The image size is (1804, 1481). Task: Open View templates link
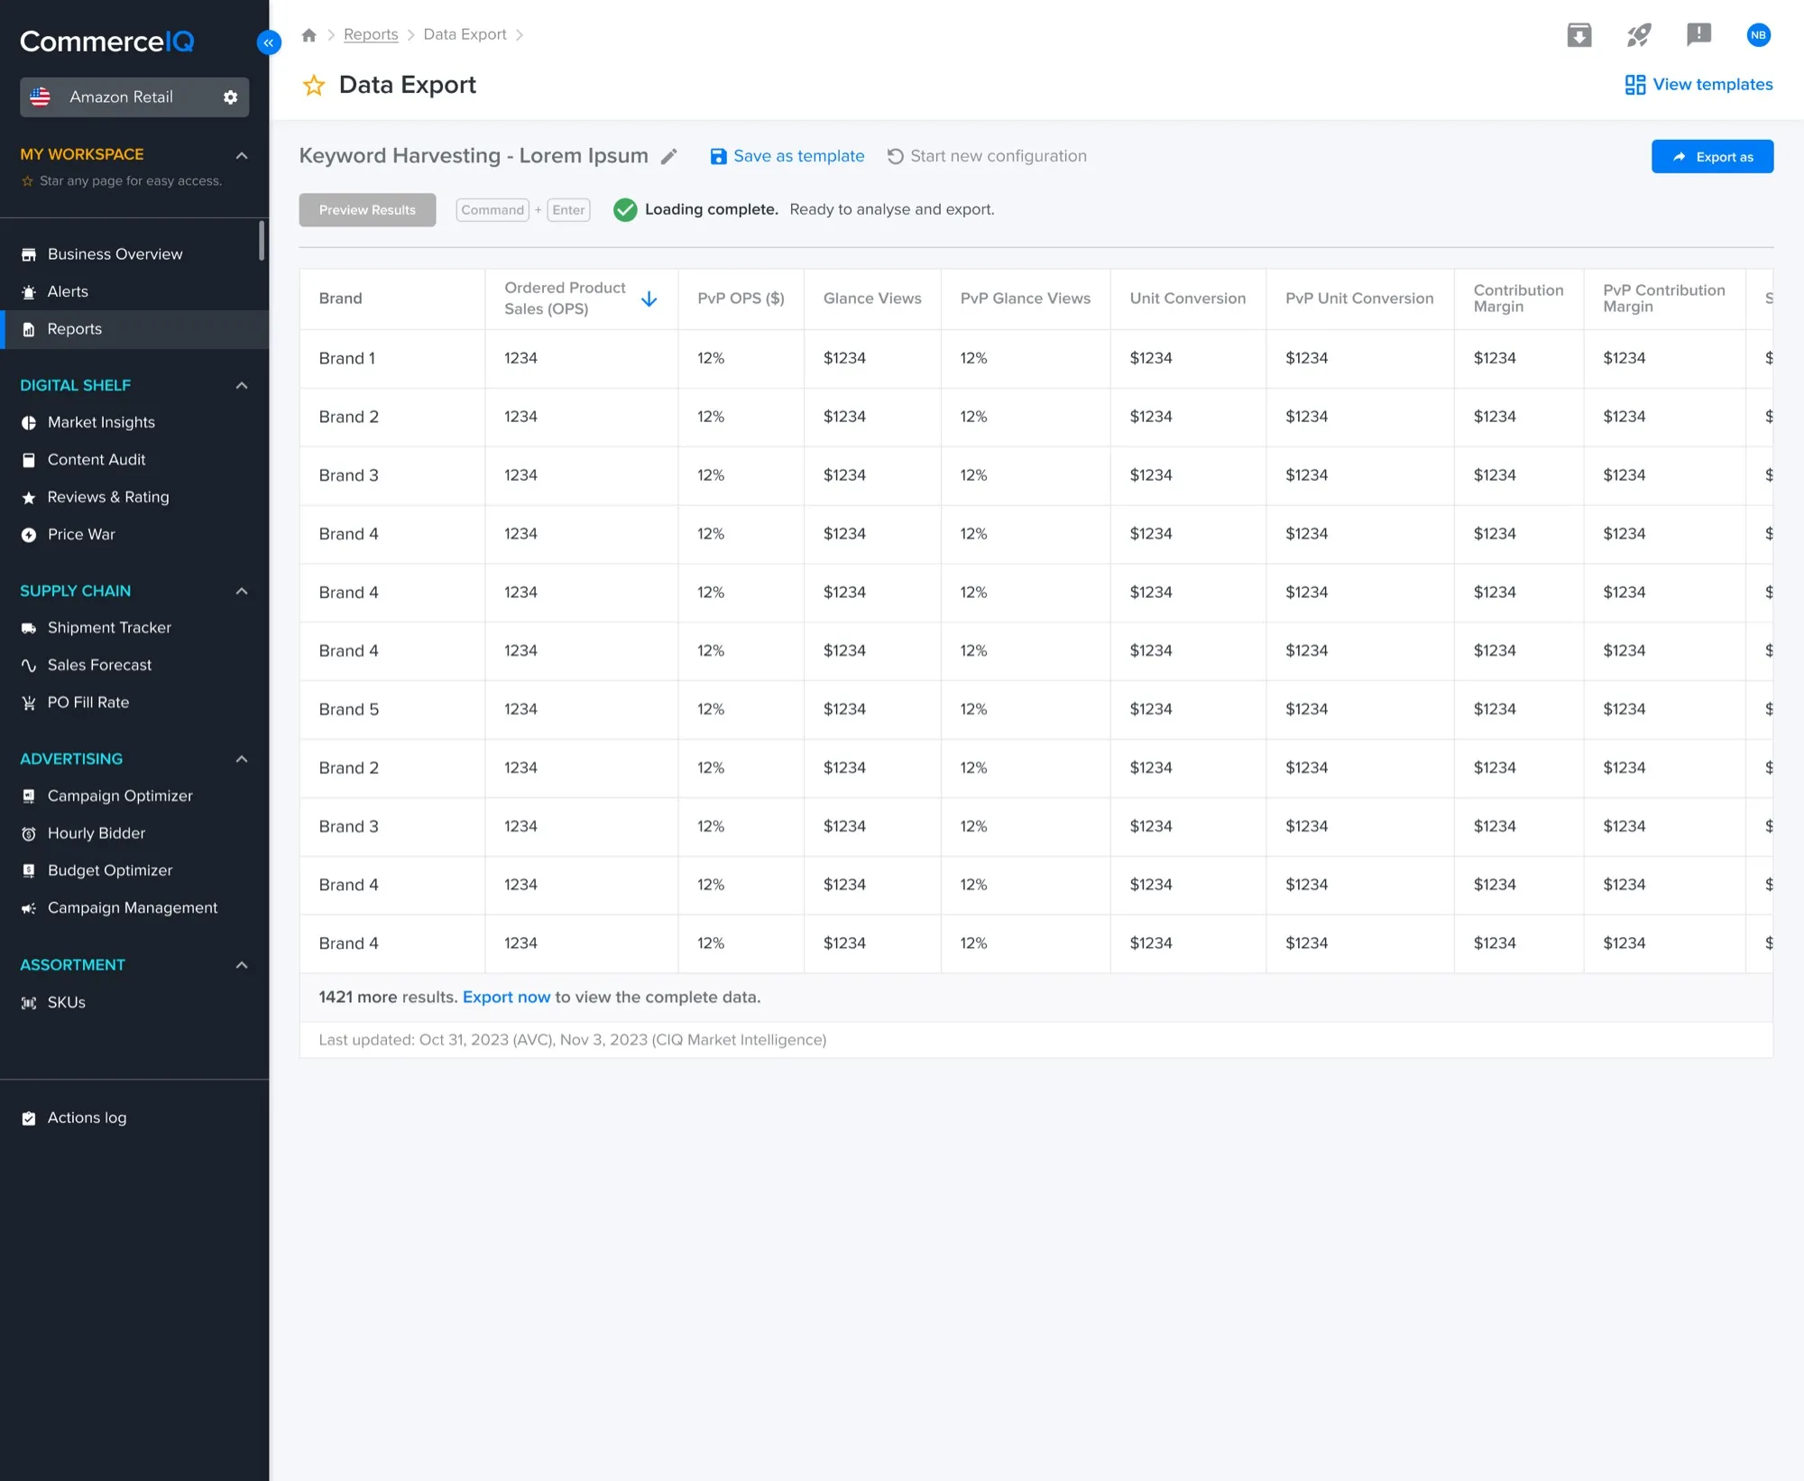click(1698, 85)
